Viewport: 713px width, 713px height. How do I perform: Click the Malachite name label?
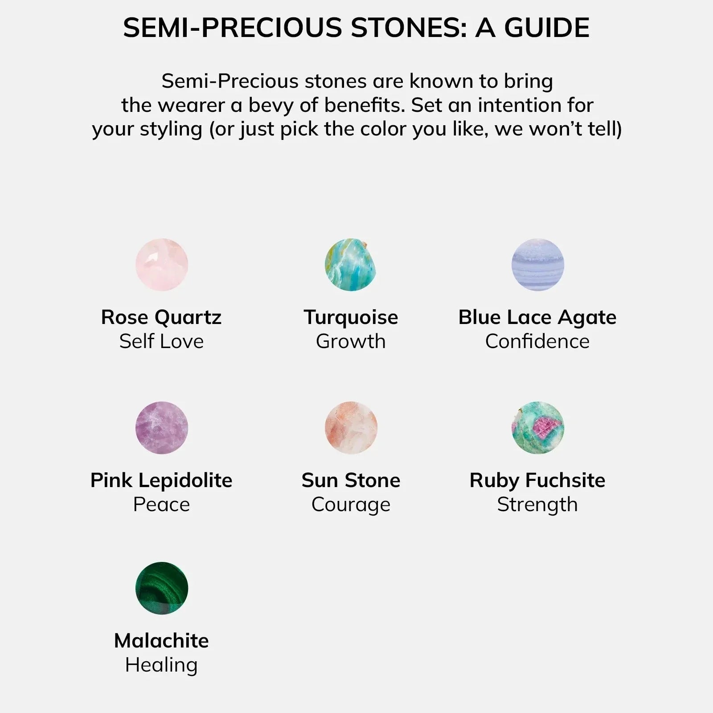coord(161,641)
